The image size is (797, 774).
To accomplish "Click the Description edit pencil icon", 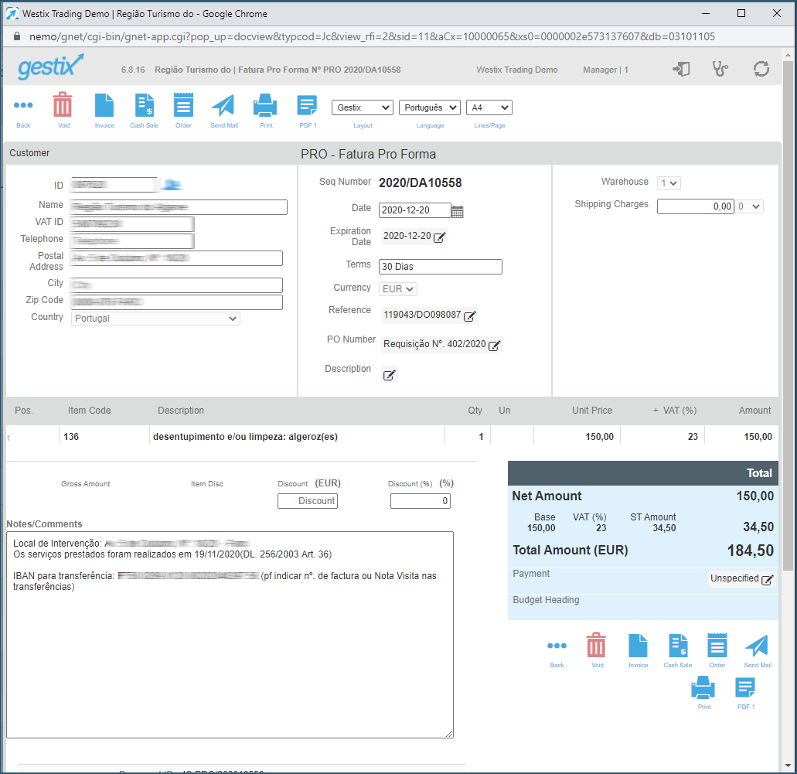I will click(x=389, y=375).
